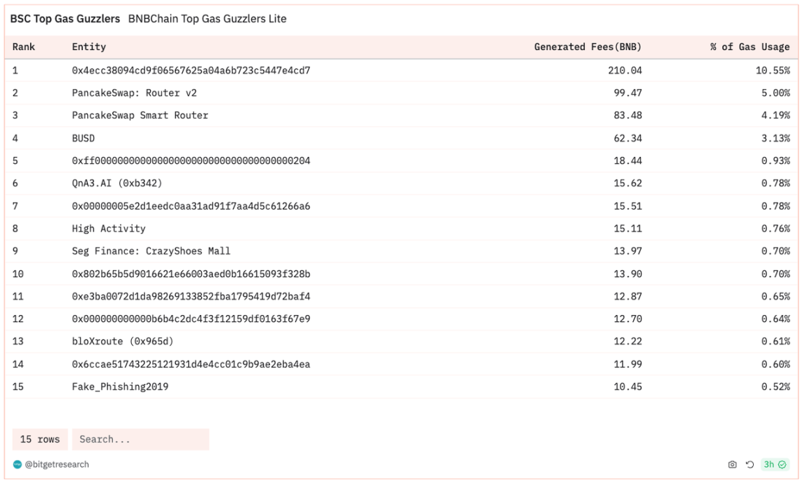
Task: Click the Search input field
Action: (140, 440)
